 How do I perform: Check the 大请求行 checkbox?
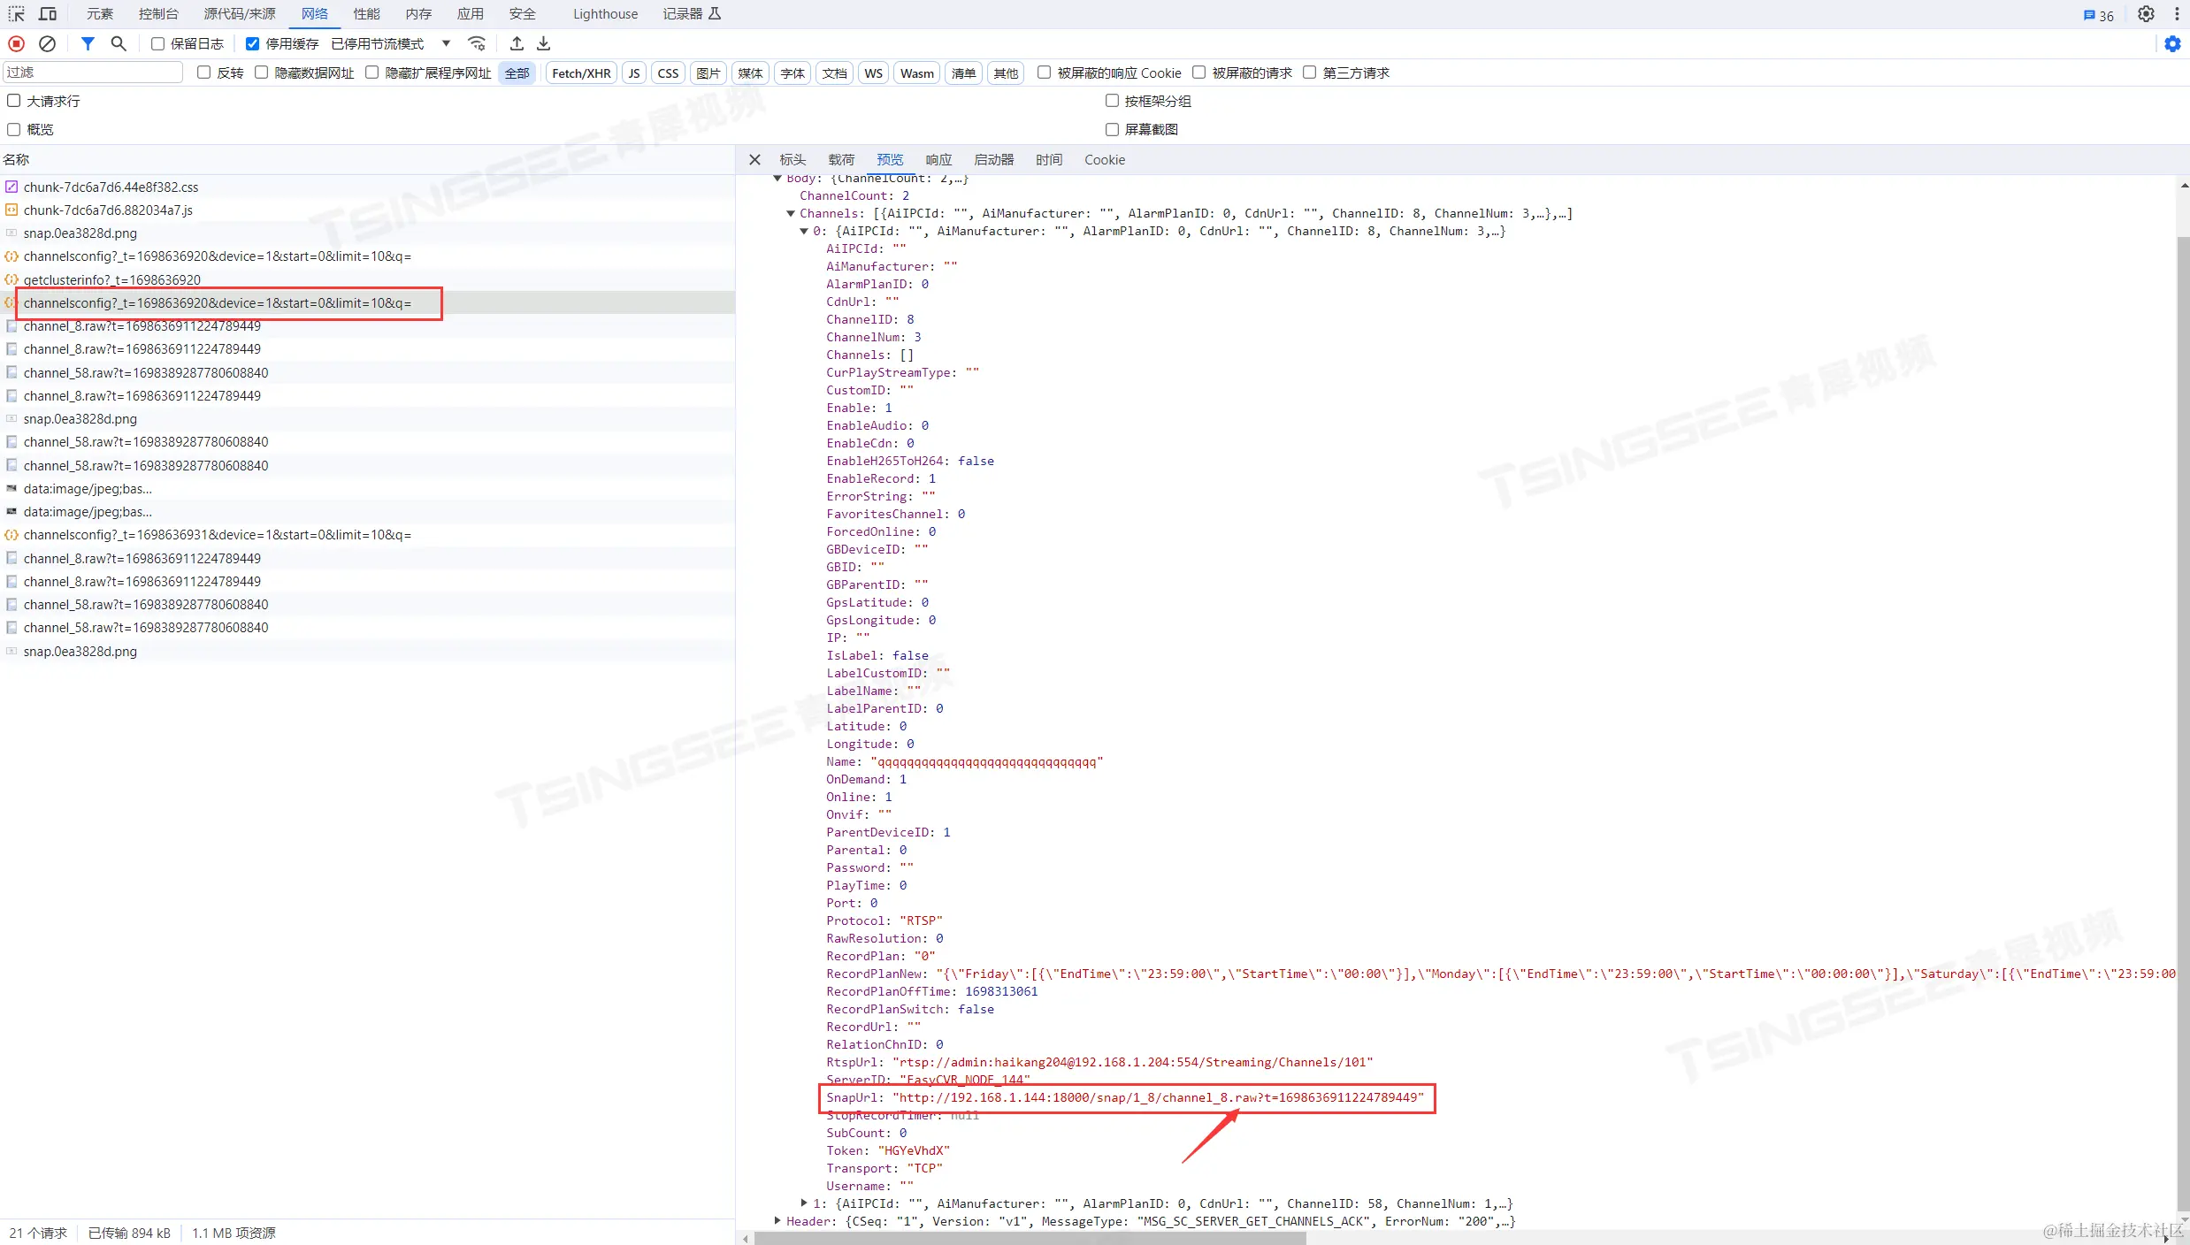pos(14,101)
